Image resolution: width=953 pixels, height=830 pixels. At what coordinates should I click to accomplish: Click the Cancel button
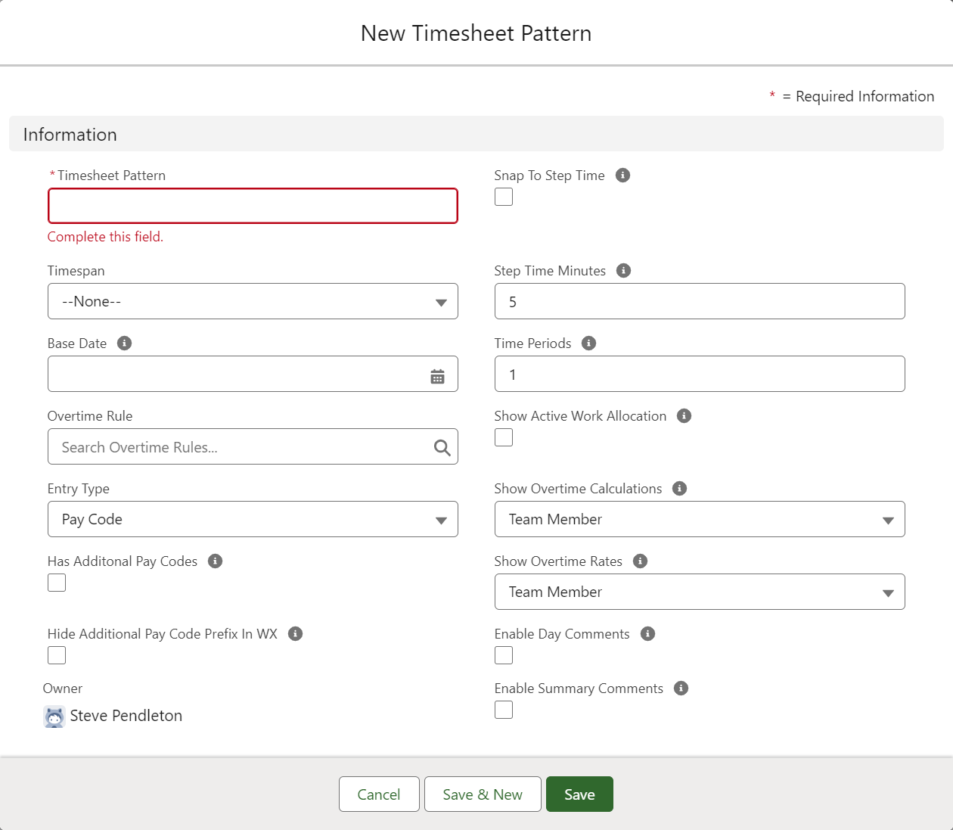pyautogui.click(x=379, y=794)
